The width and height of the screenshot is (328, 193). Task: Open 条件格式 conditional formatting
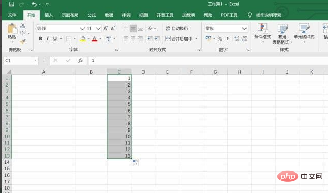[262, 33]
